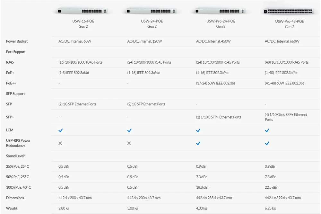Click USP-RPS checkmark for USW-Pro-48-POE
This screenshot has height=214, width=321.
[x=267, y=143]
